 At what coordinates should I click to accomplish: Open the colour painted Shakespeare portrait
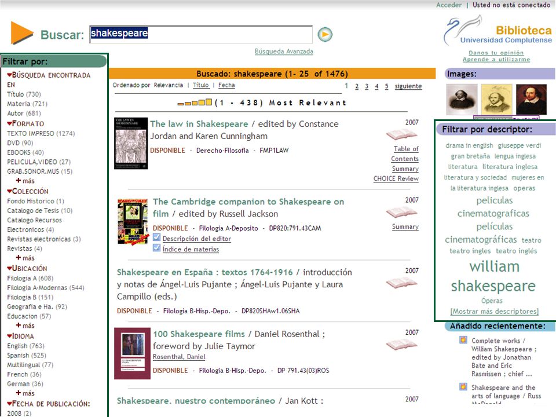pos(531,100)
